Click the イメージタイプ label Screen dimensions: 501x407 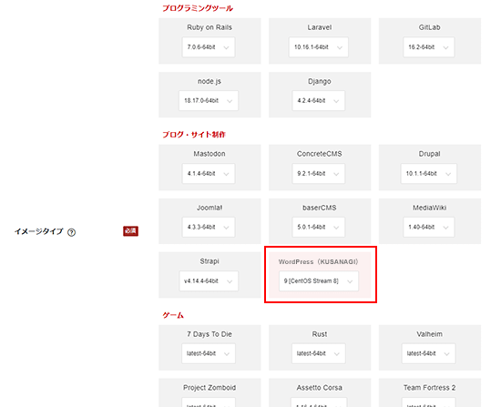coord(38,231)
